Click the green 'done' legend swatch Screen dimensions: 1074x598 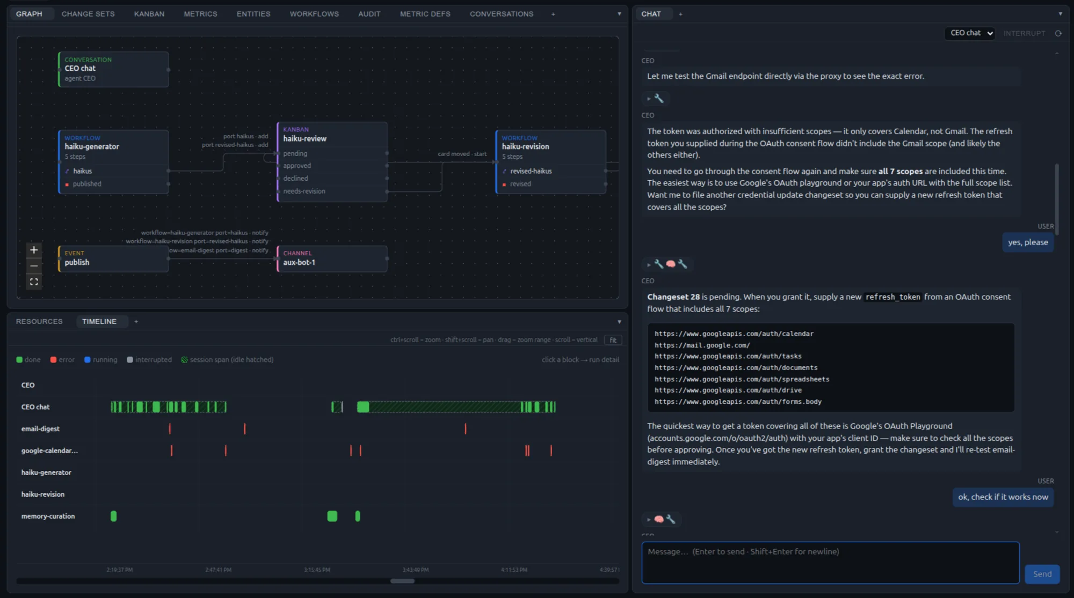[x=19, y=360]
